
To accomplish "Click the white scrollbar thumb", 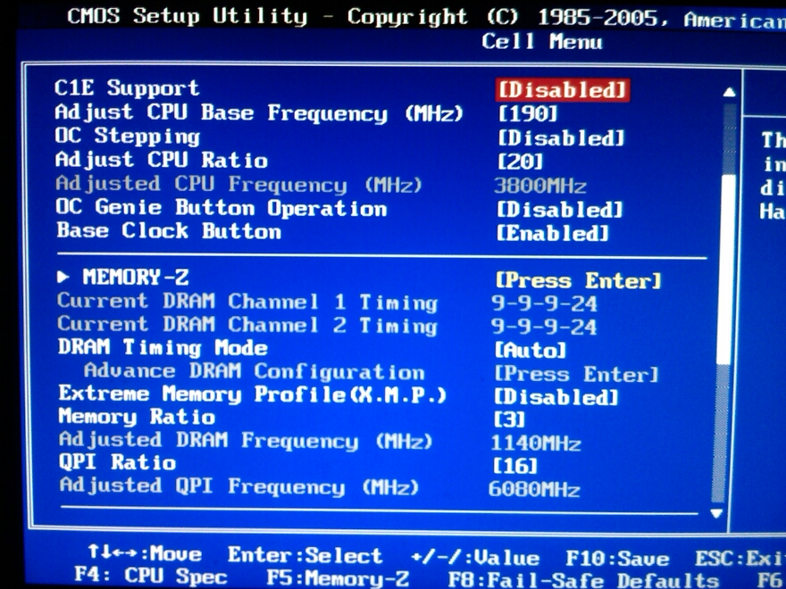I will coord(726,270).
